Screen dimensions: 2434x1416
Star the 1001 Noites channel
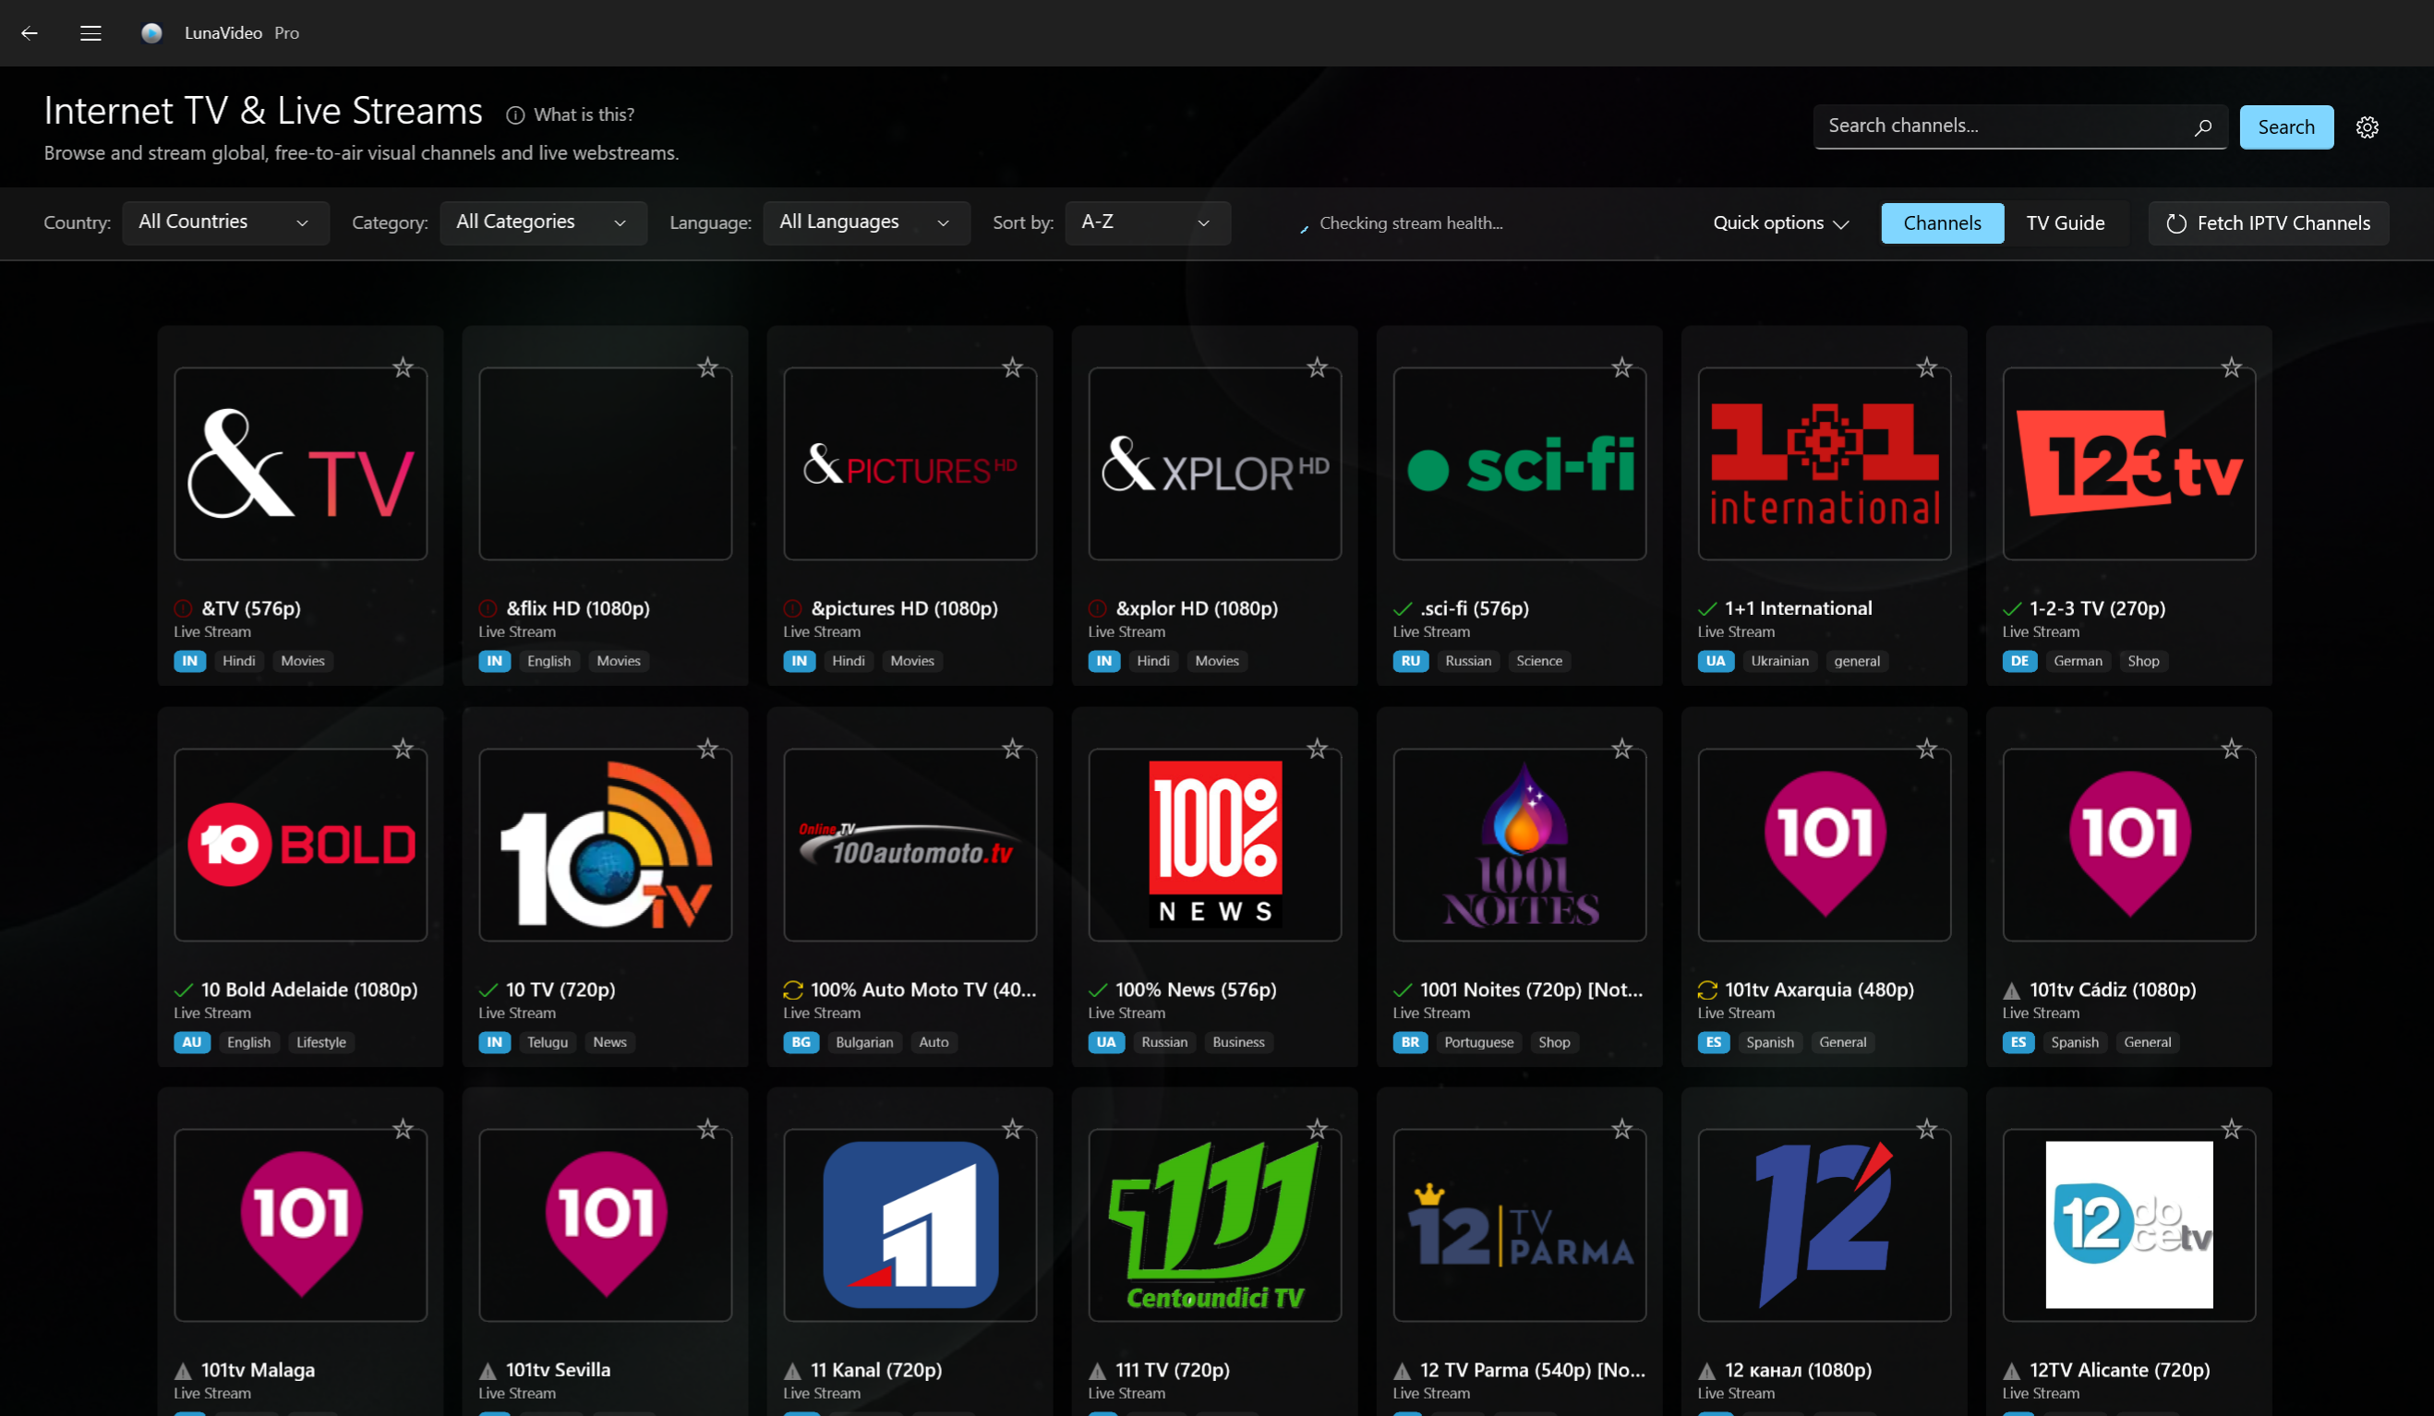pos(1621,749)
